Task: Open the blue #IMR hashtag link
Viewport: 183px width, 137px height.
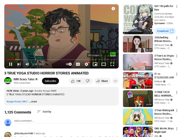Action: 25,102
